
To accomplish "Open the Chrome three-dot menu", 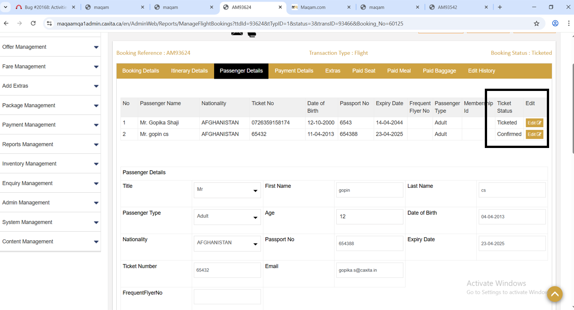I will [x=569, y=24].
